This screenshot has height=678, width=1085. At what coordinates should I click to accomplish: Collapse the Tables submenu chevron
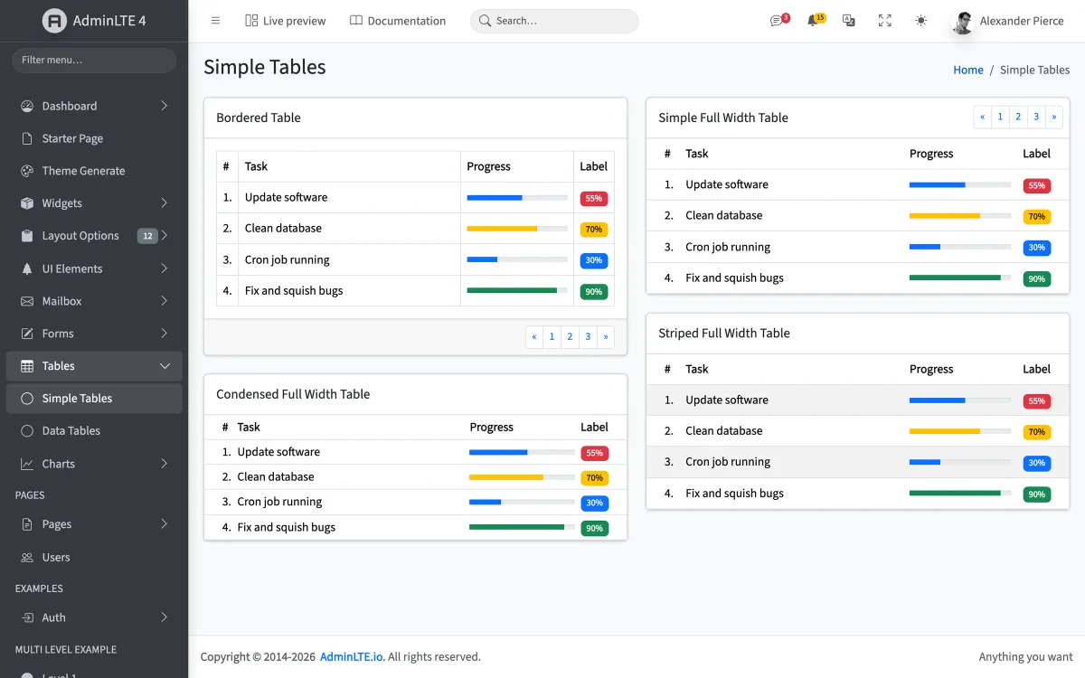point(165,366)
